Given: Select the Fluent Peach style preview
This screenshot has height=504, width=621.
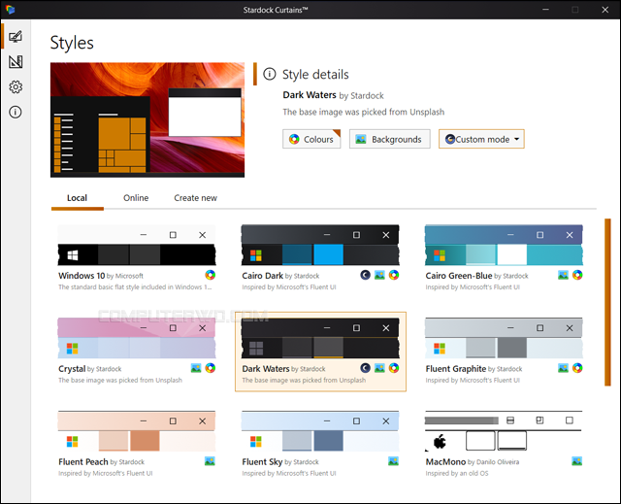Looking at the screenshot, I should [137, 431].
